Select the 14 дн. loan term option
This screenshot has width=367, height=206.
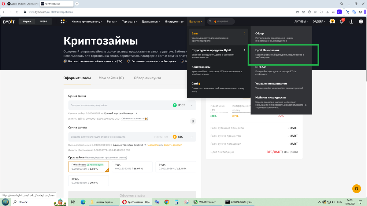(176, 167)
